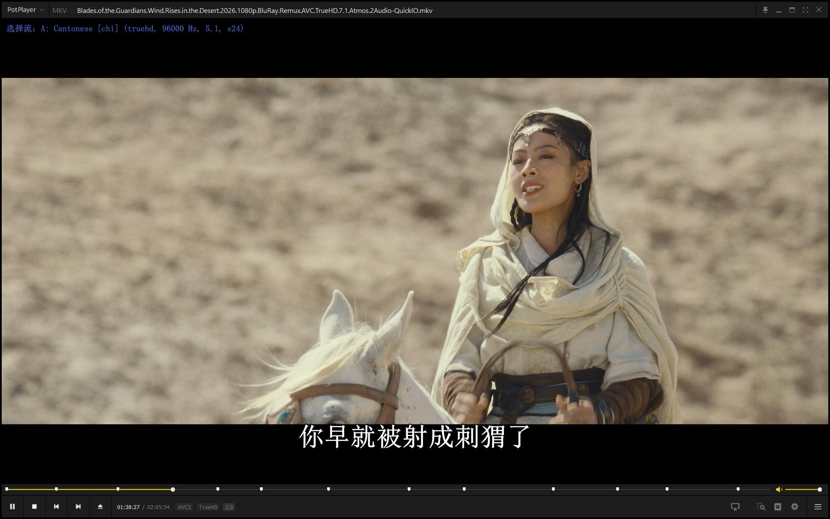Click the total duration 02:05:54
This screenshot has height=519, width=830.
pos(159,507)
